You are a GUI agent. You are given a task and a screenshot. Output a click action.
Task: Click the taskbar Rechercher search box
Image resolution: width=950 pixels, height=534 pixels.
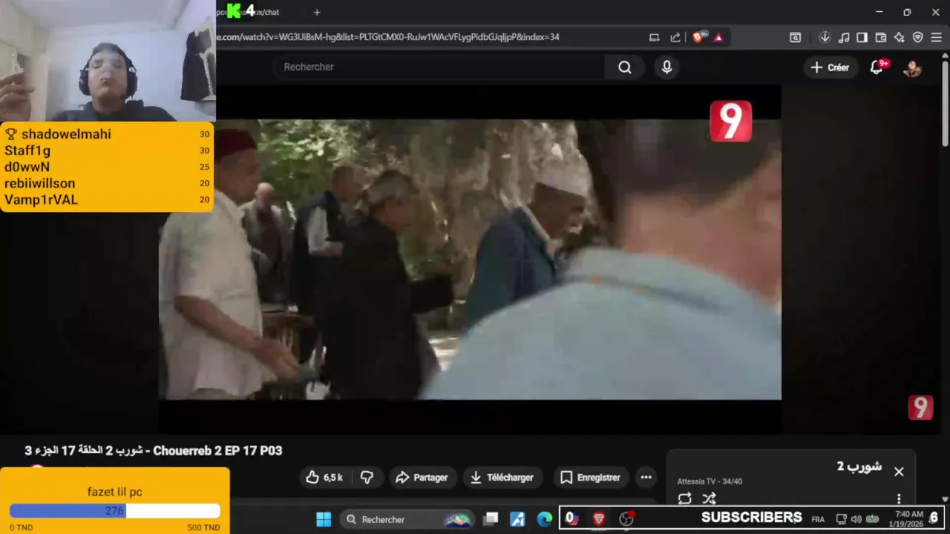tap(406, 519)
